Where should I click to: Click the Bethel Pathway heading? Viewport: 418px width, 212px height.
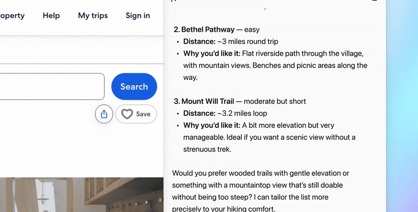pos(204,30)
